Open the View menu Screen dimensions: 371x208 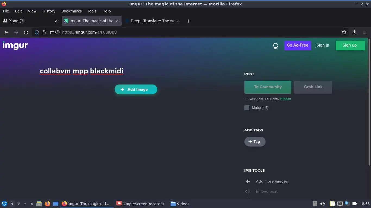pyautogui.click(x=32, y=11)
